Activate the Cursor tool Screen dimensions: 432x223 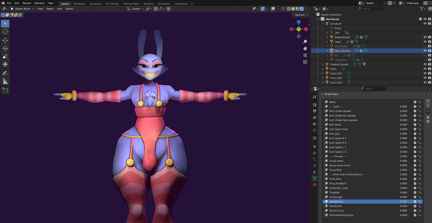(x=5, y=32)
